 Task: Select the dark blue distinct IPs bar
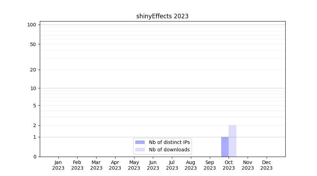click(x=225, y=147)
